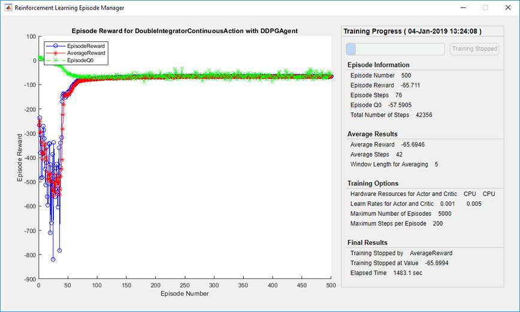520x312 pixels.
Task: Click the Average Results section header
Action: [373, 134]
